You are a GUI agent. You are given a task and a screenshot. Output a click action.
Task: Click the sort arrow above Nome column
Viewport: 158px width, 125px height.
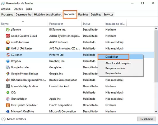tap(23, 21)
